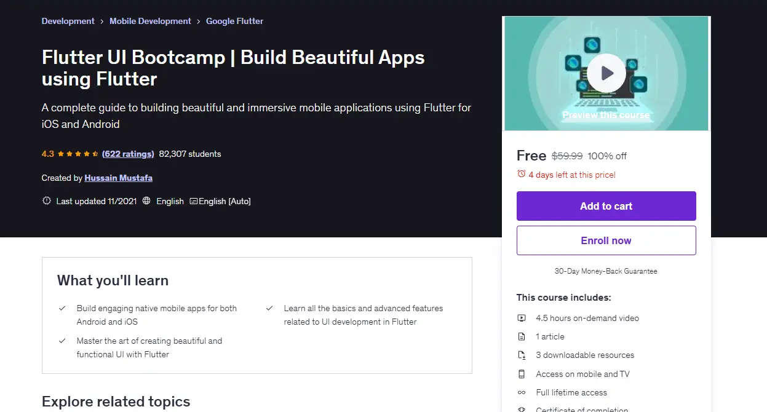Click the 'English' language text
This screenshot has width=767, height=412.
[170, 201]
